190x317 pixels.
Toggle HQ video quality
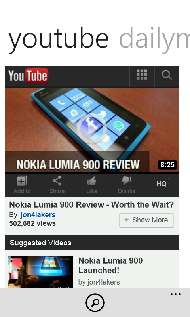pyautogui.click(x=161, y=183)
